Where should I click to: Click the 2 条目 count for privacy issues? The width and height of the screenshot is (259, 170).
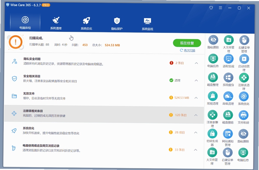pos(179,63)
